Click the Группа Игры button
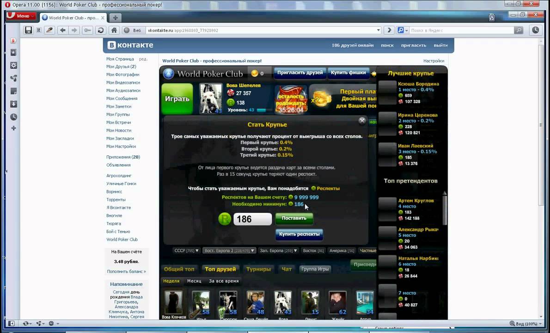 [315, 269]
